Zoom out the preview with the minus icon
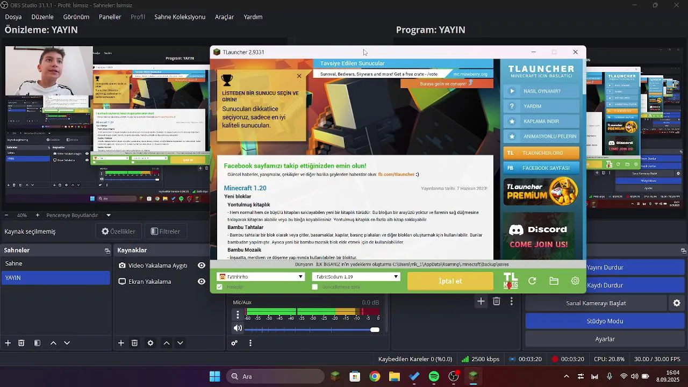This screenshot has height=387, width=688. pyautogui.click(x=8, y=215)
